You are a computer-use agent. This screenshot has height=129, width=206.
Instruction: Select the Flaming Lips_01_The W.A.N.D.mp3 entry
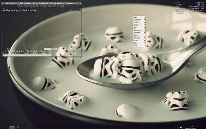pyautogui.click(x=20, y=10)
